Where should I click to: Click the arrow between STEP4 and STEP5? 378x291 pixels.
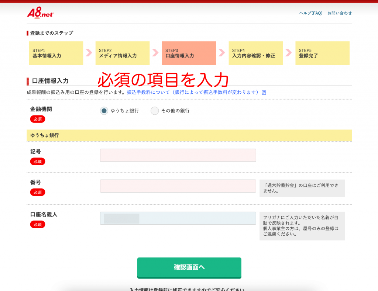tap(289, 53)
